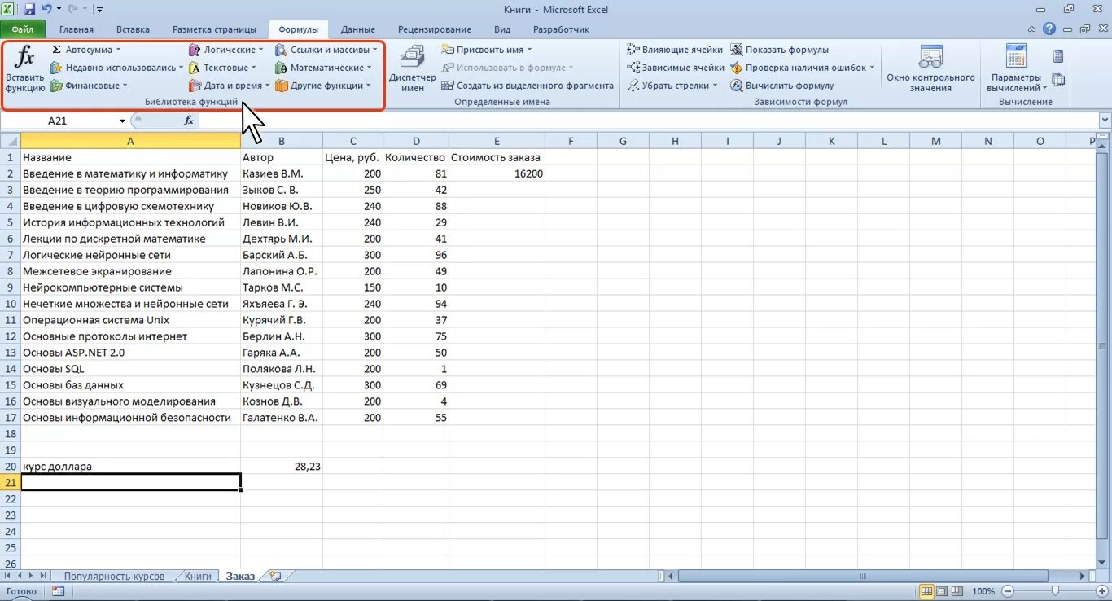Save the workbook from the quick access toolbar
Image resolution: width=1112 pixels, height=601 pixels.
click(29, 9)
